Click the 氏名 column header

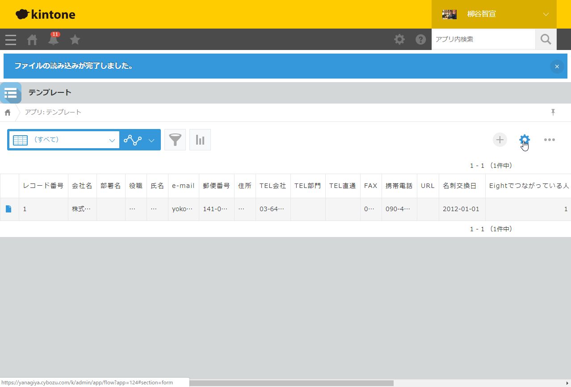pos(157,186)
